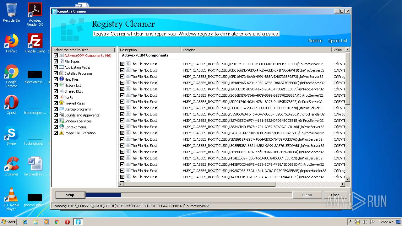
Task: Select the {49287933-E5A1 InprocHandler32 row
Action: (254, 170)
